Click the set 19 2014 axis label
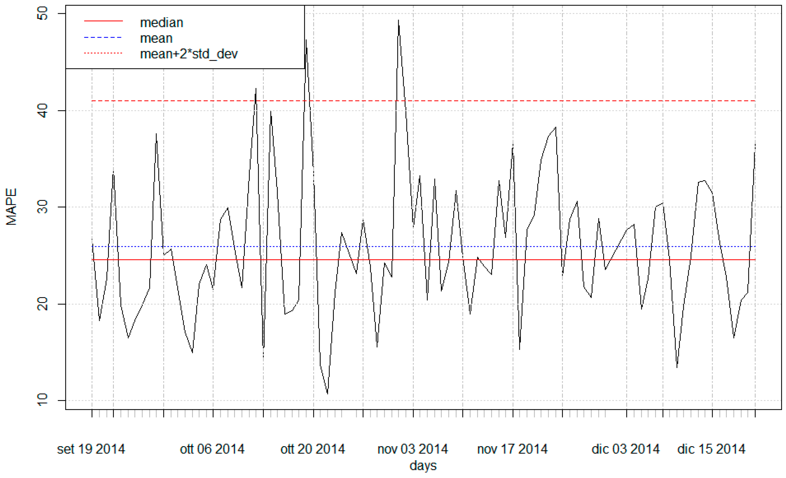Viewport: 786px width, 478px height. [x=91, y=449]
